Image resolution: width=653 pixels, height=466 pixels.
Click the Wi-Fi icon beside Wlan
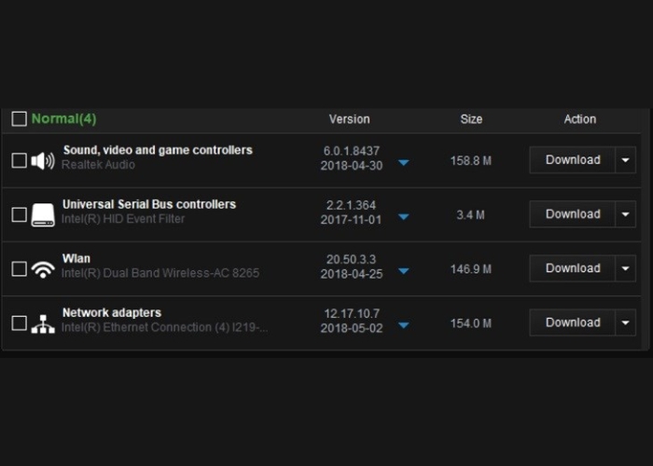pos(43,269)
